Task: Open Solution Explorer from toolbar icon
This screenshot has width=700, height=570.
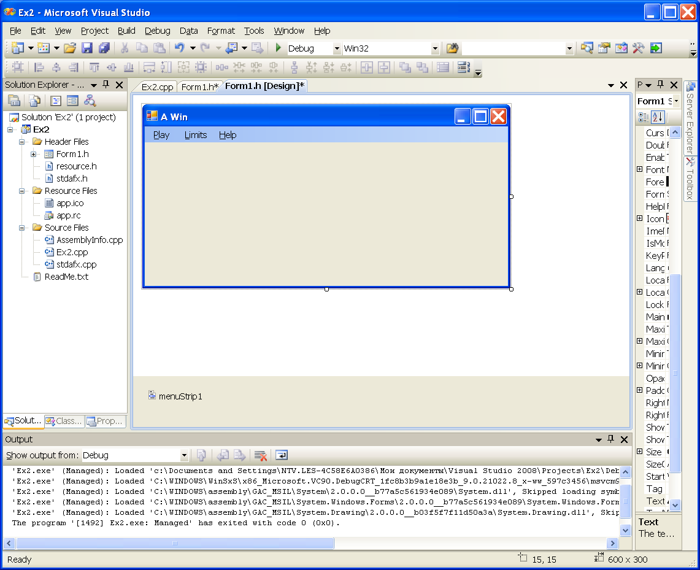Action: click(587, 48)
